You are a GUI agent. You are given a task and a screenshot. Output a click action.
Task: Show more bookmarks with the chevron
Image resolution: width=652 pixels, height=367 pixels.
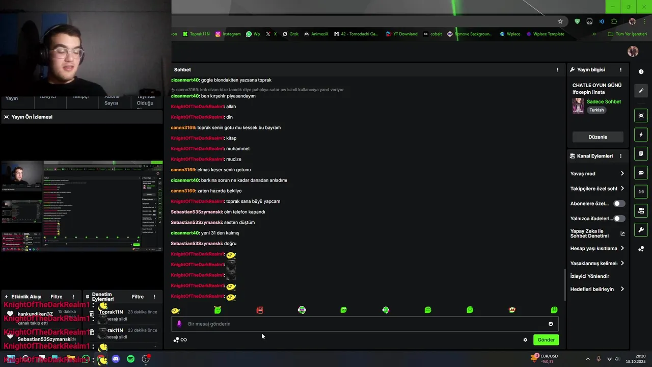594,34
